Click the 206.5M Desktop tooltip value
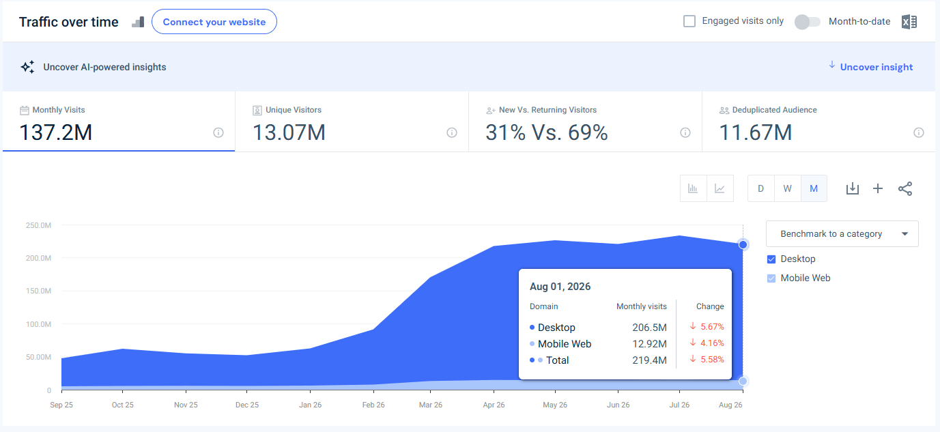The image size is (940, 432). (649, 328)
